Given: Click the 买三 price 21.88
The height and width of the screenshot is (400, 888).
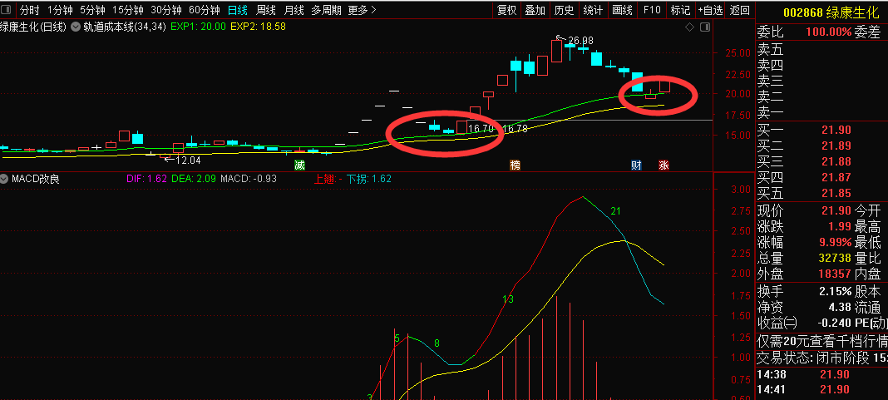Looking at the screenshot, I should [x=836, y=161].
